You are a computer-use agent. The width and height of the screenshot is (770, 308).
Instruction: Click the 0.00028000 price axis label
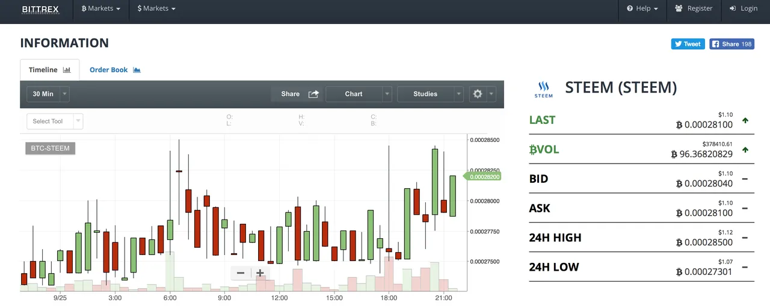coord(484,201)
